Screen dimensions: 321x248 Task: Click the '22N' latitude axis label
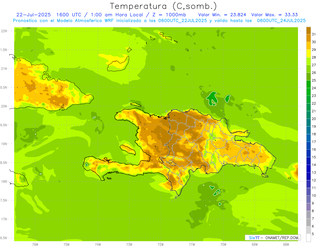[x=4, y=31]
